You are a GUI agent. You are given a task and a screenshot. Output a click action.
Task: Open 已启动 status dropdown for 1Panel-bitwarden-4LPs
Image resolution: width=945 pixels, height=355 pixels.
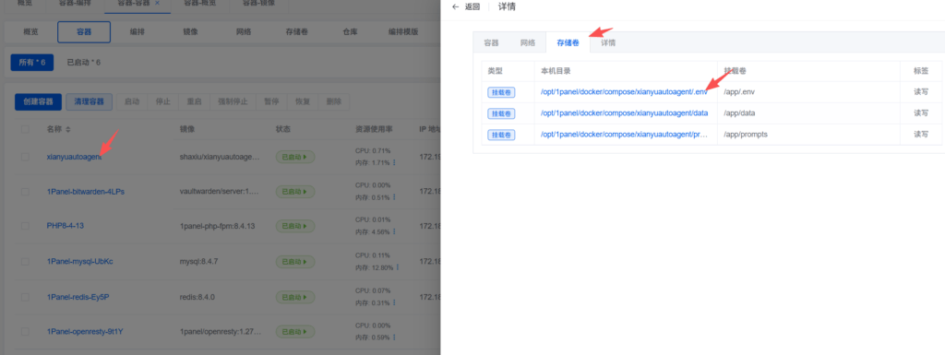[x=295, y=192]
